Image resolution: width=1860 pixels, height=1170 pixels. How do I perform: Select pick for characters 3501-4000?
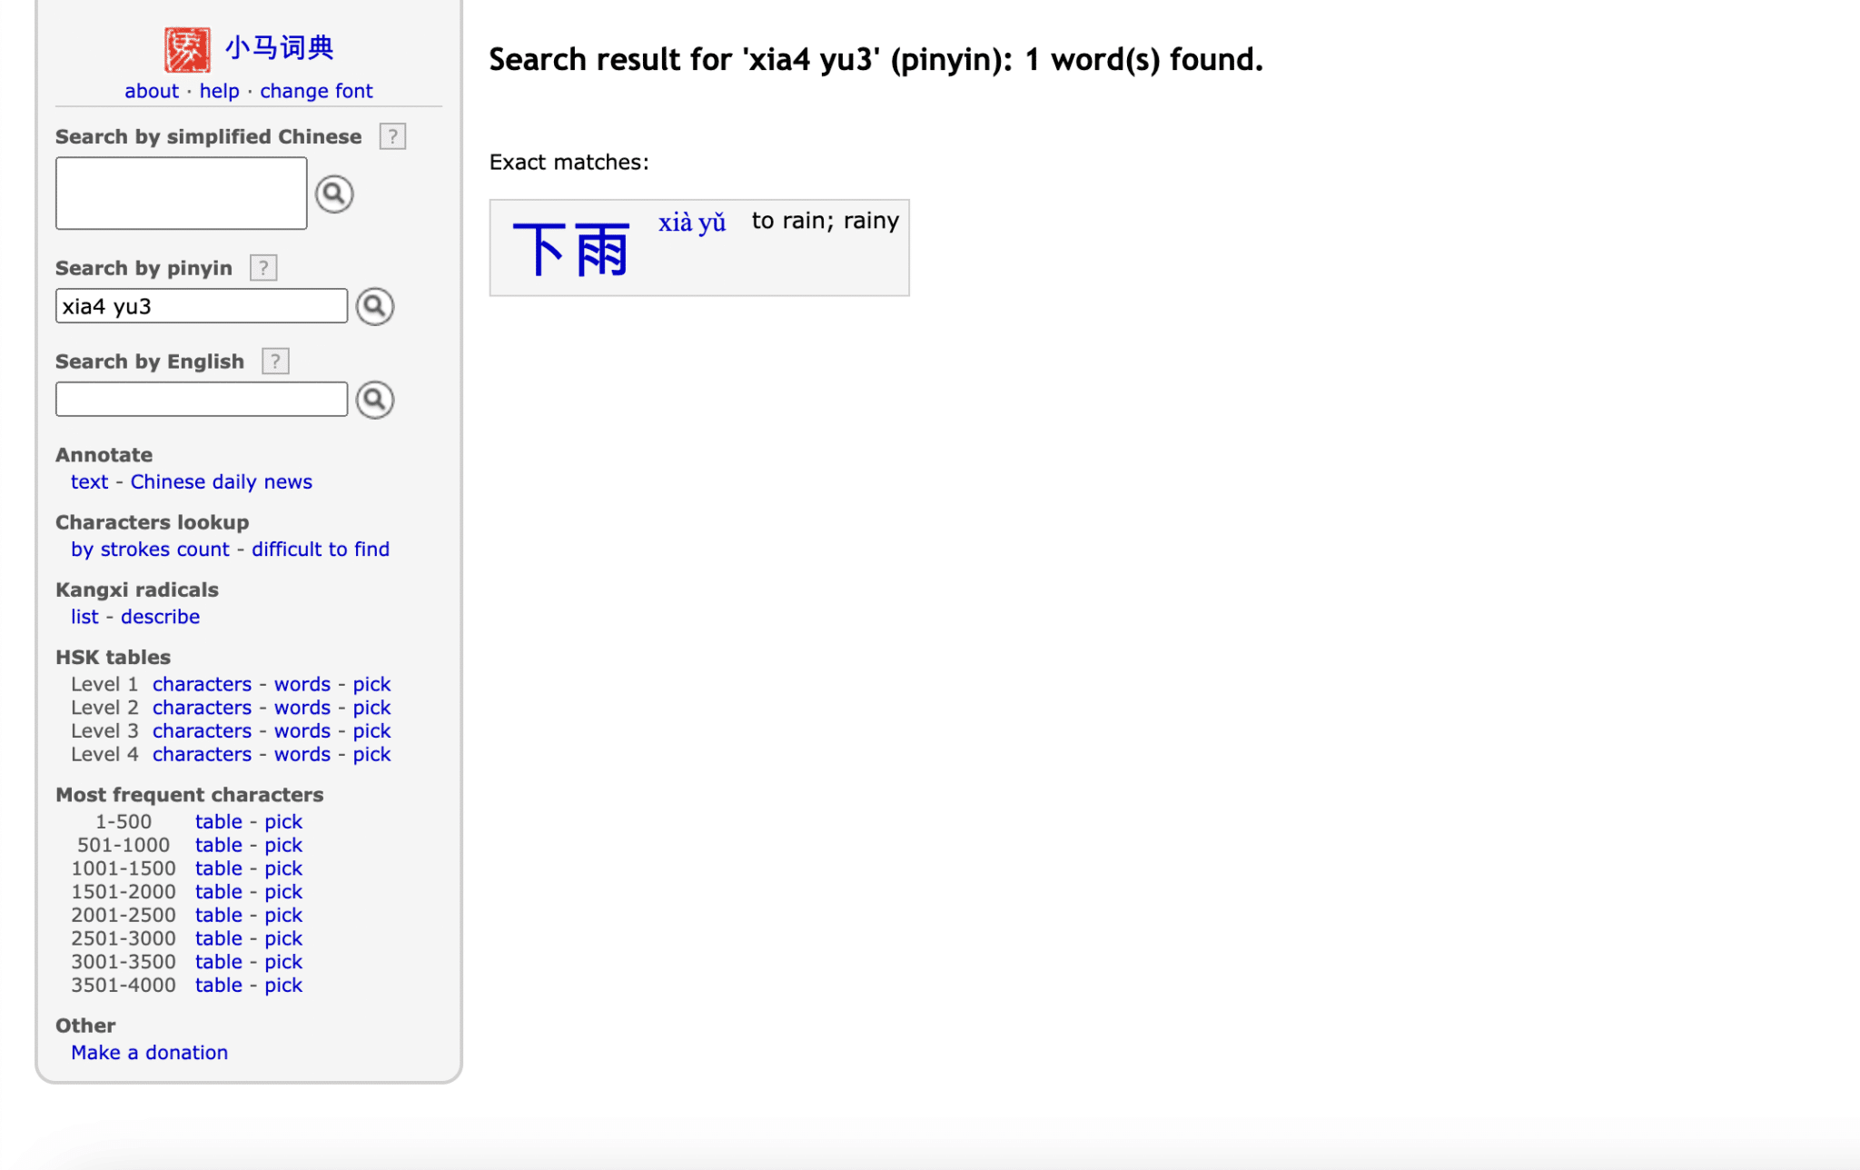(x=284, y=985)
